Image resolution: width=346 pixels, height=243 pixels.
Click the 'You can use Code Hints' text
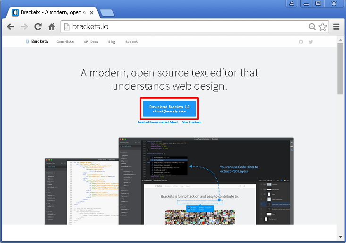tap(239, 169)
